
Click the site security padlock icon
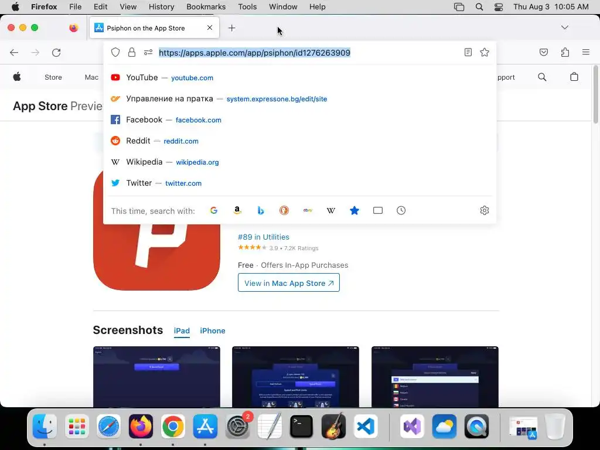coord(132,52)
